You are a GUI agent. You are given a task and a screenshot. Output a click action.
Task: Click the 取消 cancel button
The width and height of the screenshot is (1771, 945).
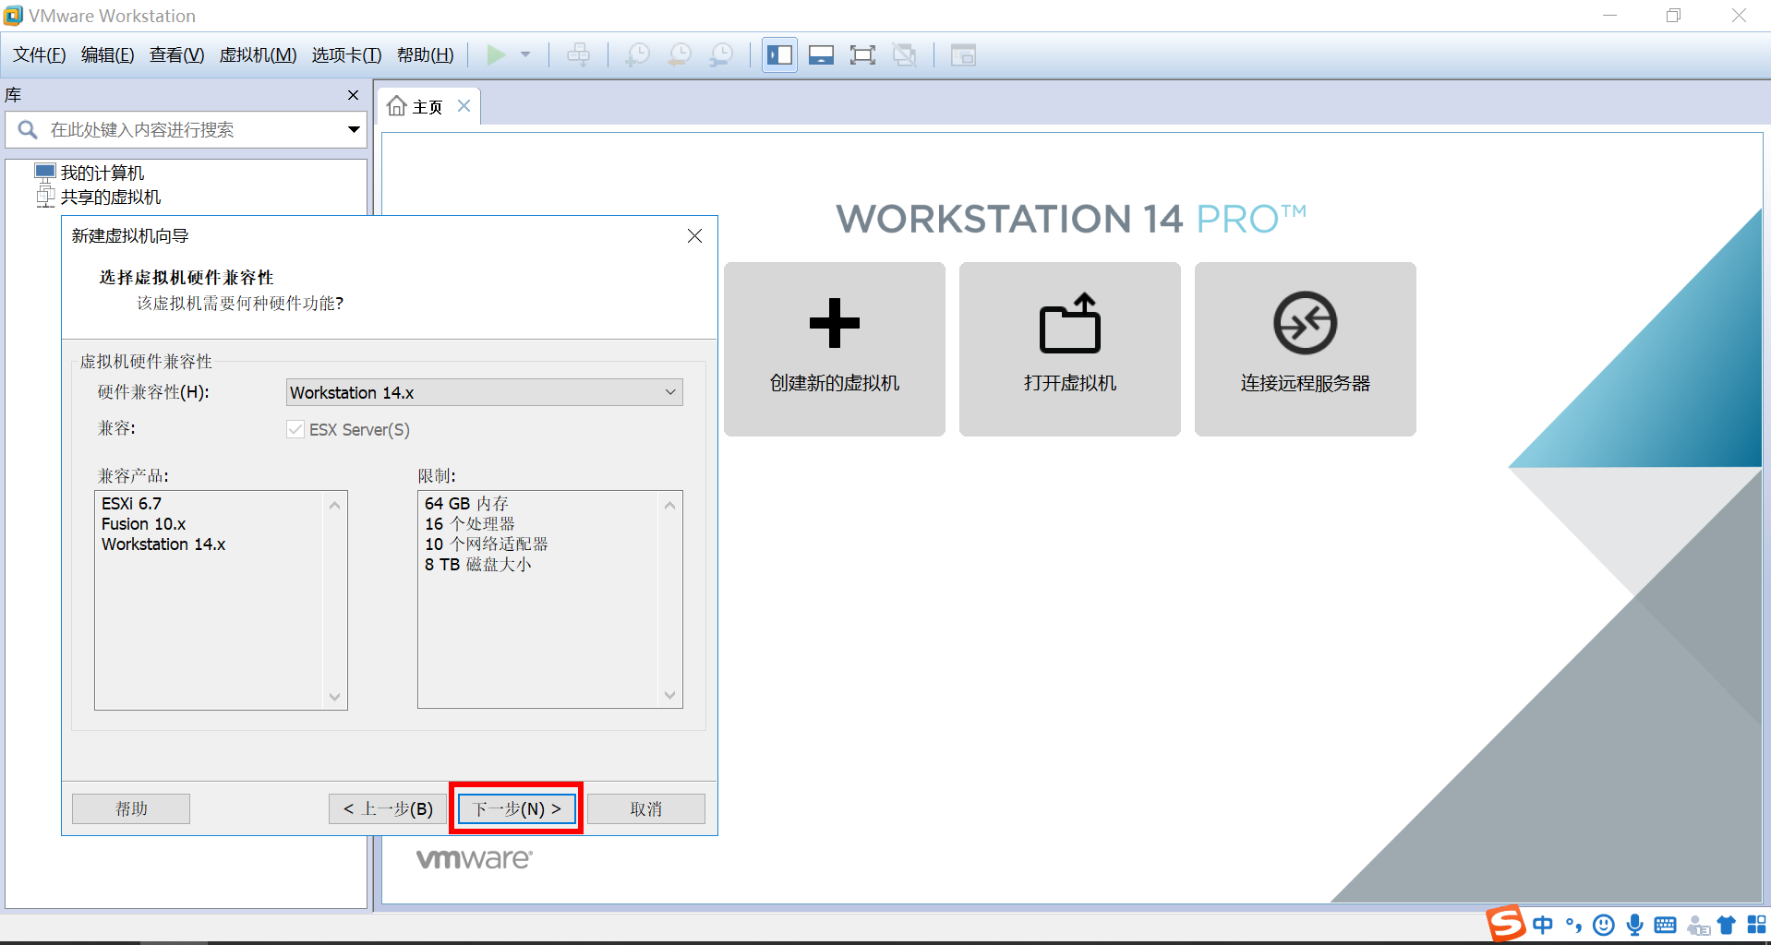pyautogui.click(x=646, y=808)
